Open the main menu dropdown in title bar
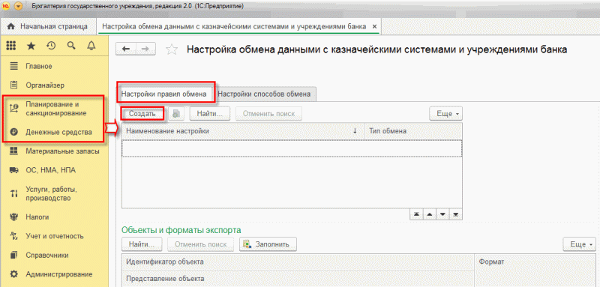Image resolution: width=600 pixels, height=287 pixels. (18, 7)
